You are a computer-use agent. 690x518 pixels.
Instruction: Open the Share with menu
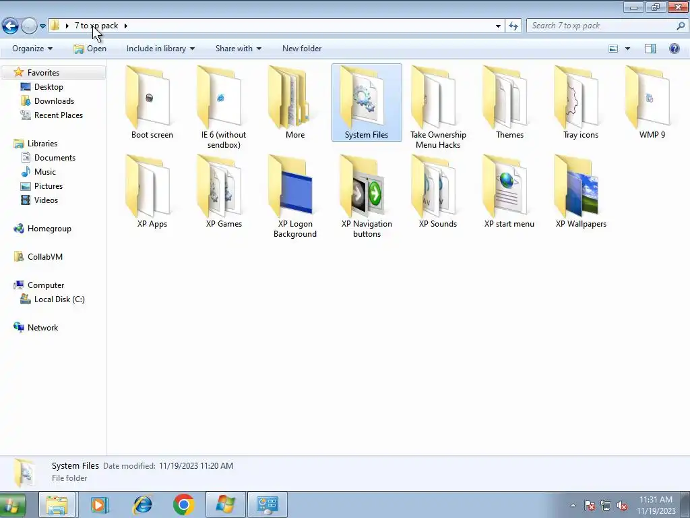(238, 49)
